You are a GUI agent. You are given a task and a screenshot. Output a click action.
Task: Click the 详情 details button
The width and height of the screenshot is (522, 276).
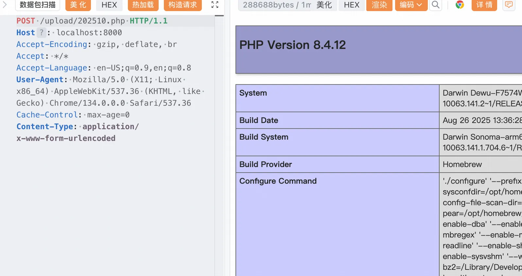(484, 5)
